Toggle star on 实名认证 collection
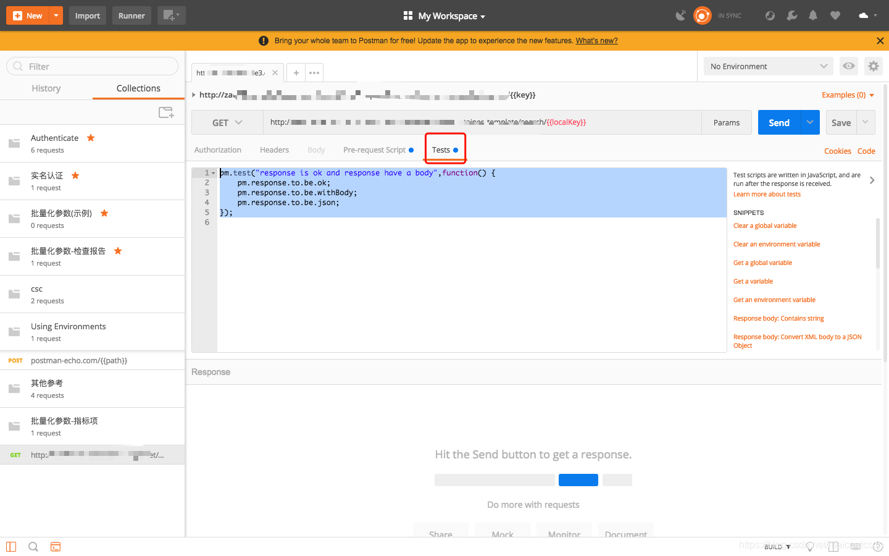 click(x=75, y=175)
